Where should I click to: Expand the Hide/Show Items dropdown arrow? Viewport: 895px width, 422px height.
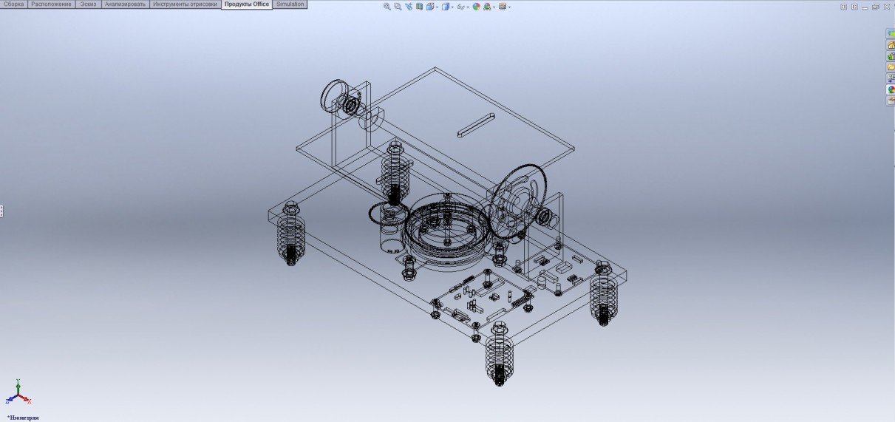coord(469,7)
